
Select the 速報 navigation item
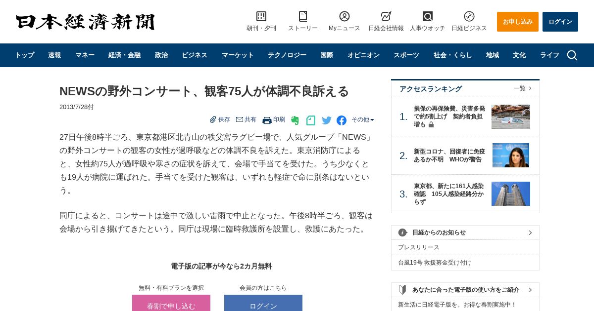pos(54,55)
